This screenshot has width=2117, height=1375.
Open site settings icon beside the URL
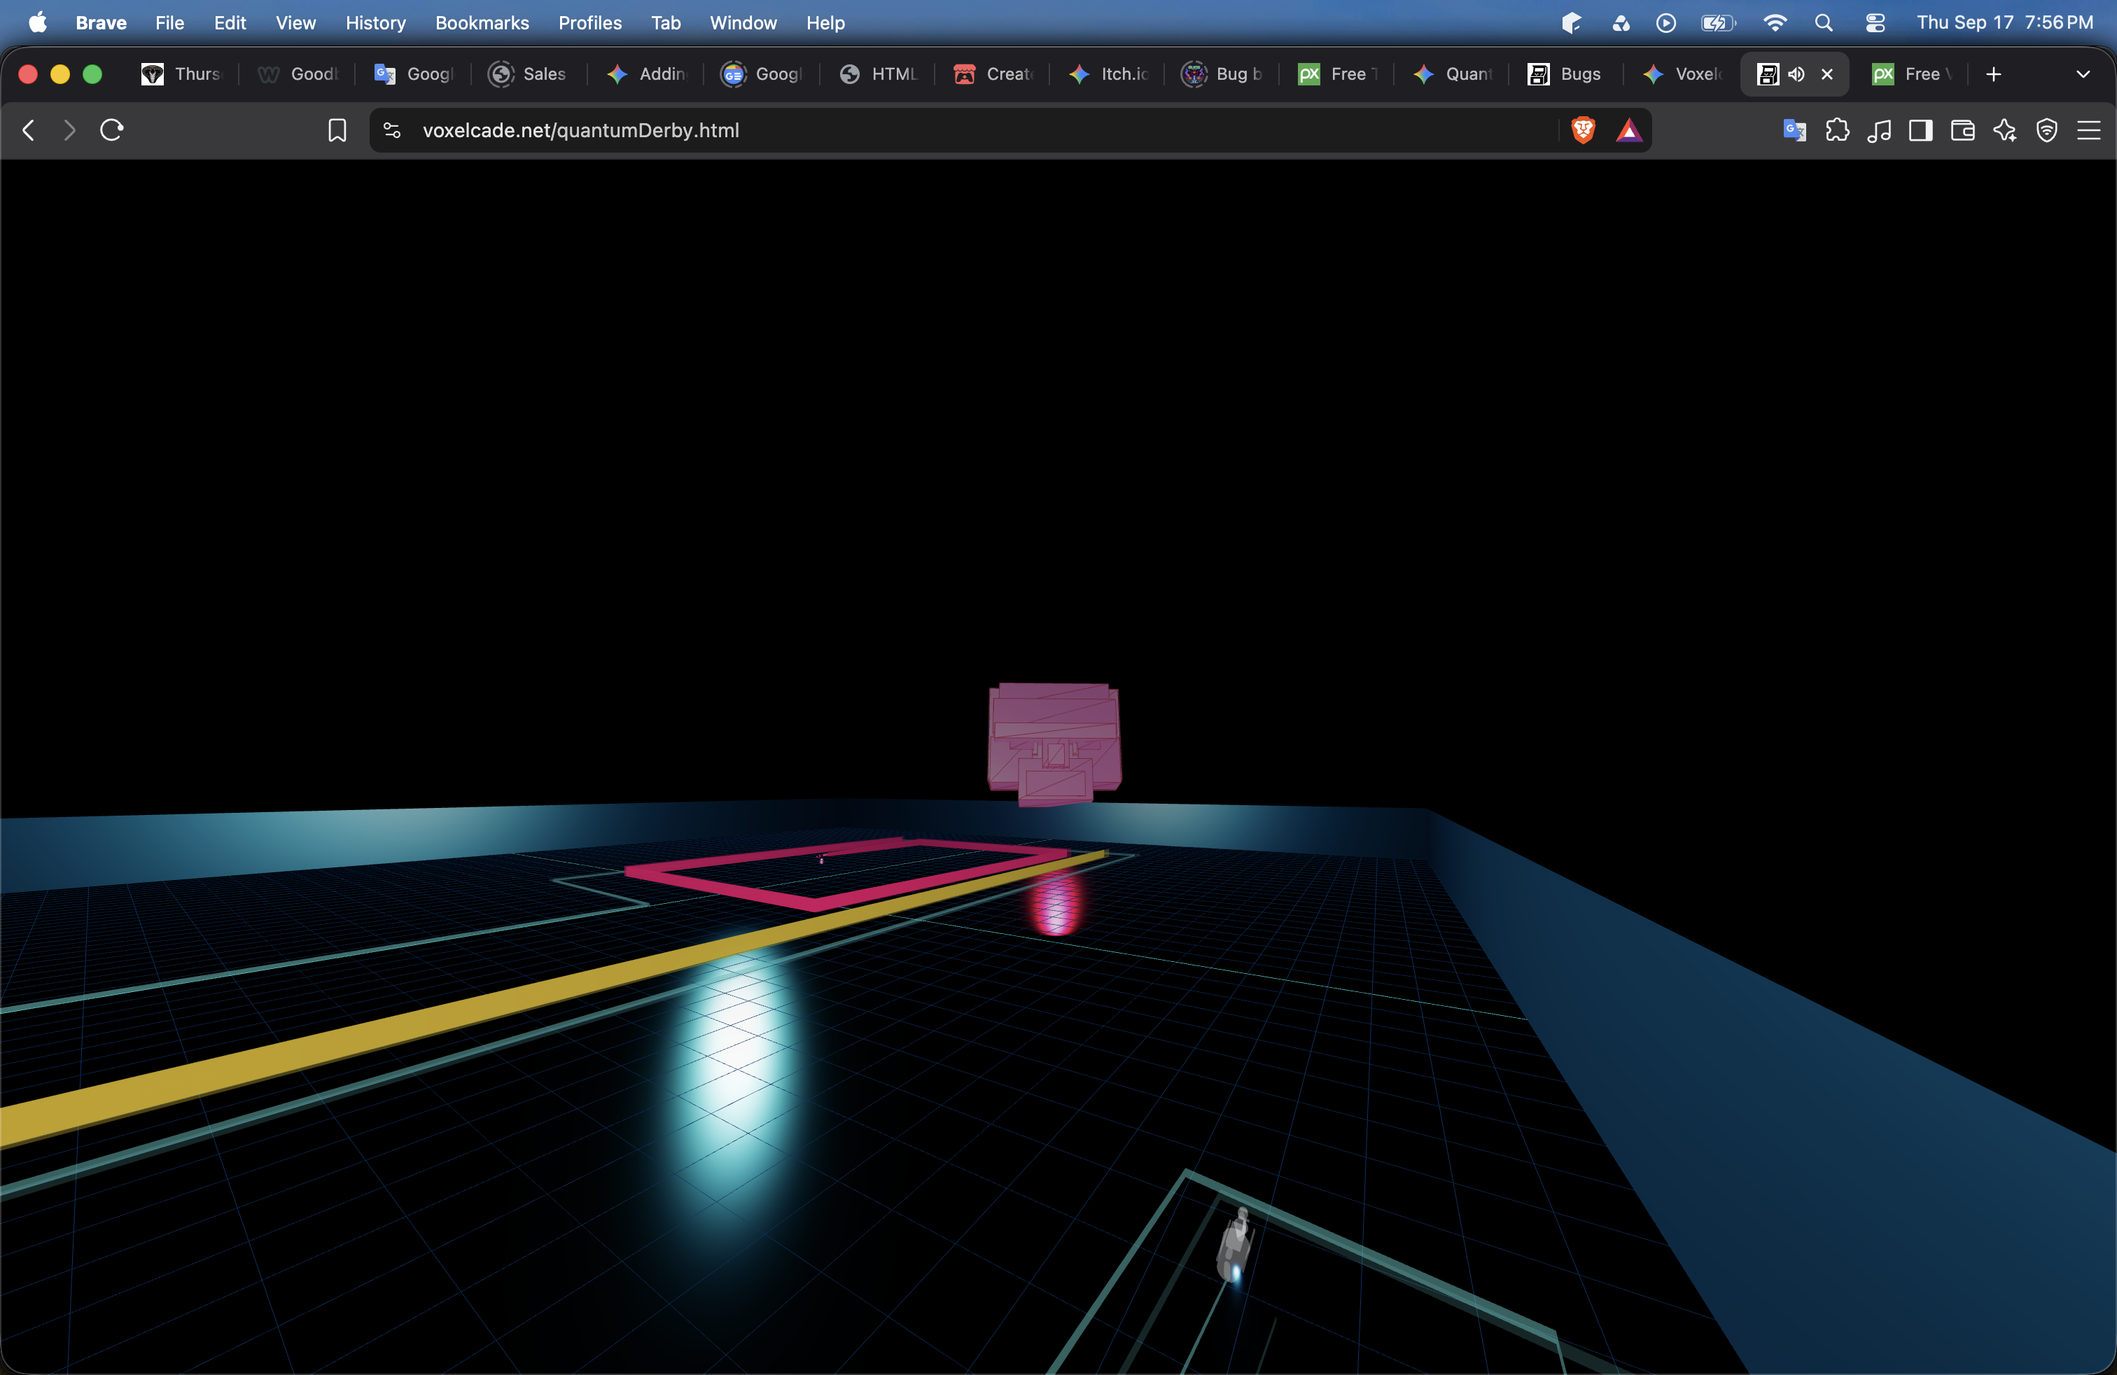click(x=391, y=131)
